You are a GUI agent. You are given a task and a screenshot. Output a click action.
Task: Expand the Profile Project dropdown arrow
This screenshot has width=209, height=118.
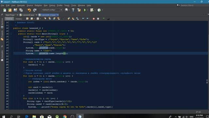tap(102, 10)
